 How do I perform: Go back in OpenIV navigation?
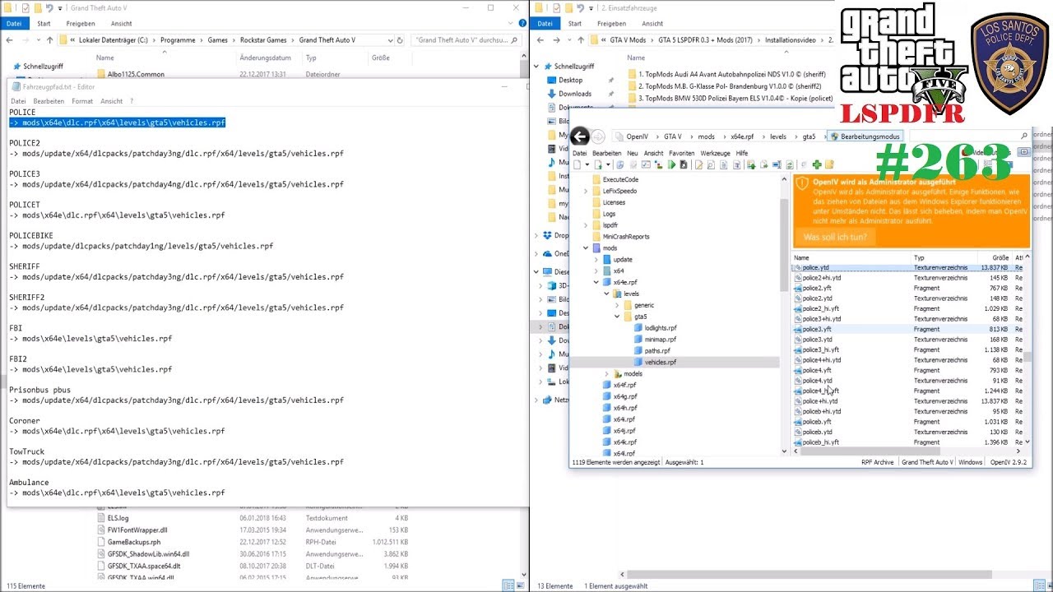coord(580,137)
